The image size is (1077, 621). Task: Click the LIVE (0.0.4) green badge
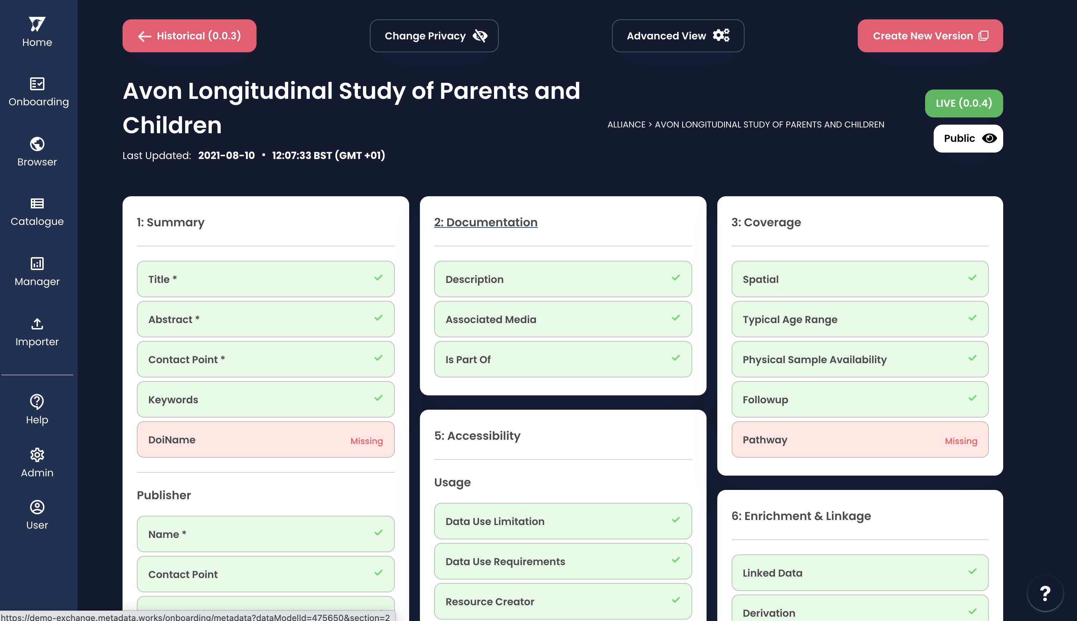point(963,103)
